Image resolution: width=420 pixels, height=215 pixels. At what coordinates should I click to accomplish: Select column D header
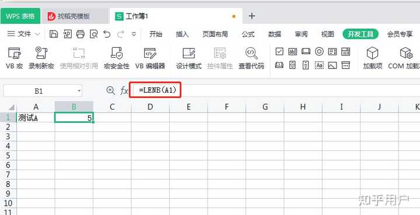(150, 107)
